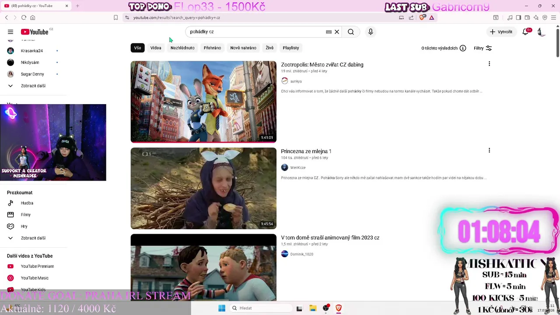
Task: Open Dominik_1020 channel link
Action: click(301, 254)
